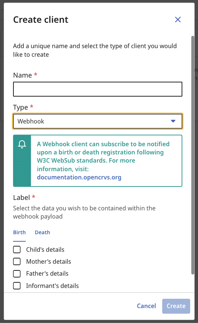Click the Type field label

(21, 107)
